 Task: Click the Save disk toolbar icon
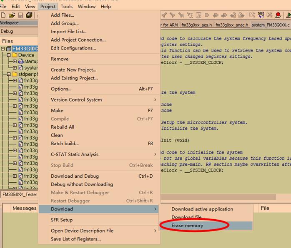20,15
